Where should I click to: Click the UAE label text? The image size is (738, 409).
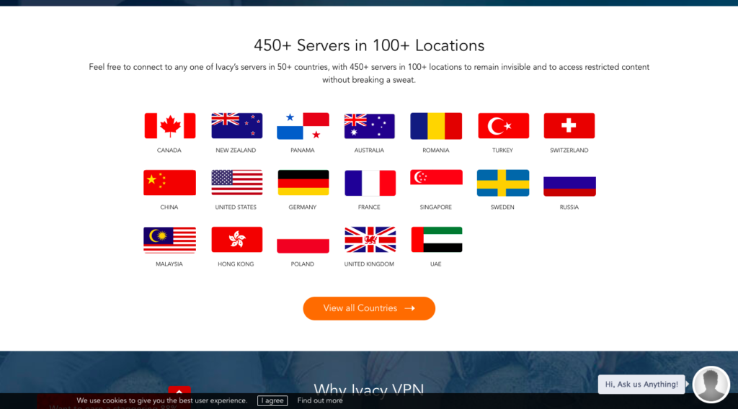pyautogui.click(x=436, y=264)
